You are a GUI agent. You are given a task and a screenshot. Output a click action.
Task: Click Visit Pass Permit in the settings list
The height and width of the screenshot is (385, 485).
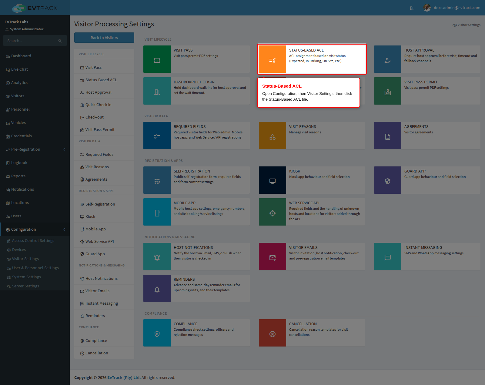pos(104,130)
